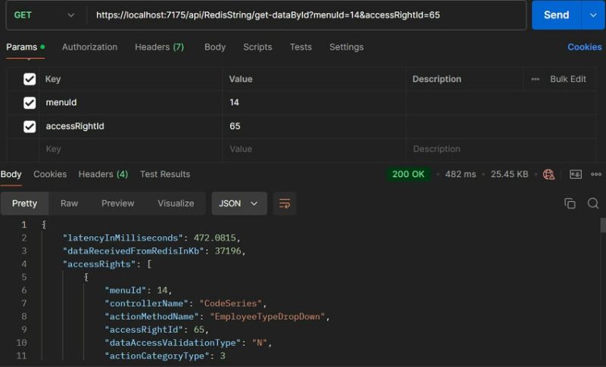
Task: Click the menuId value 14 cell
Action: tap(314, 103)
